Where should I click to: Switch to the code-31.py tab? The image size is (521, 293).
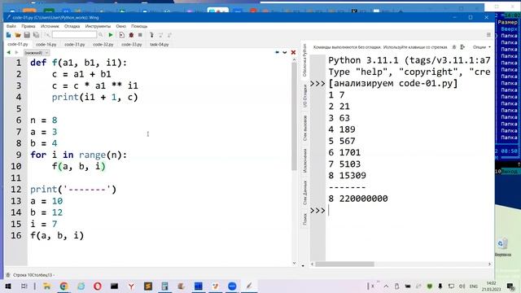click(x=75, y=44)
